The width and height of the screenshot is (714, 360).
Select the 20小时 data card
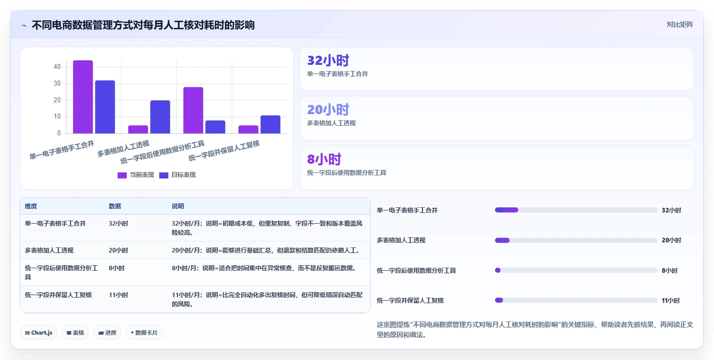point(496,118)
